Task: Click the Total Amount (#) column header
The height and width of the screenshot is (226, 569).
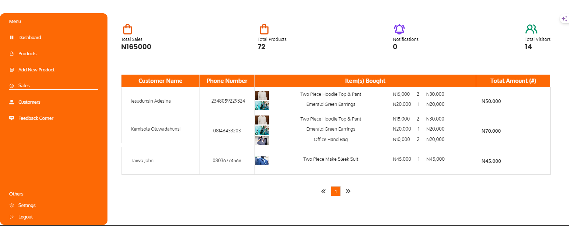Action: [513, 81]
